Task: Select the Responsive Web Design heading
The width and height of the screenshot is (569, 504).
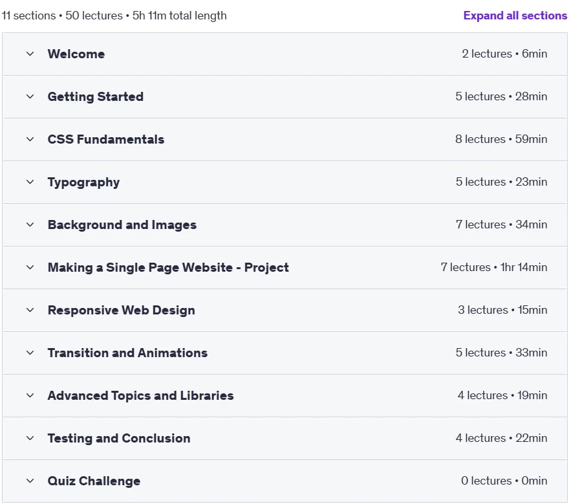Action: [x=121, y=311]
